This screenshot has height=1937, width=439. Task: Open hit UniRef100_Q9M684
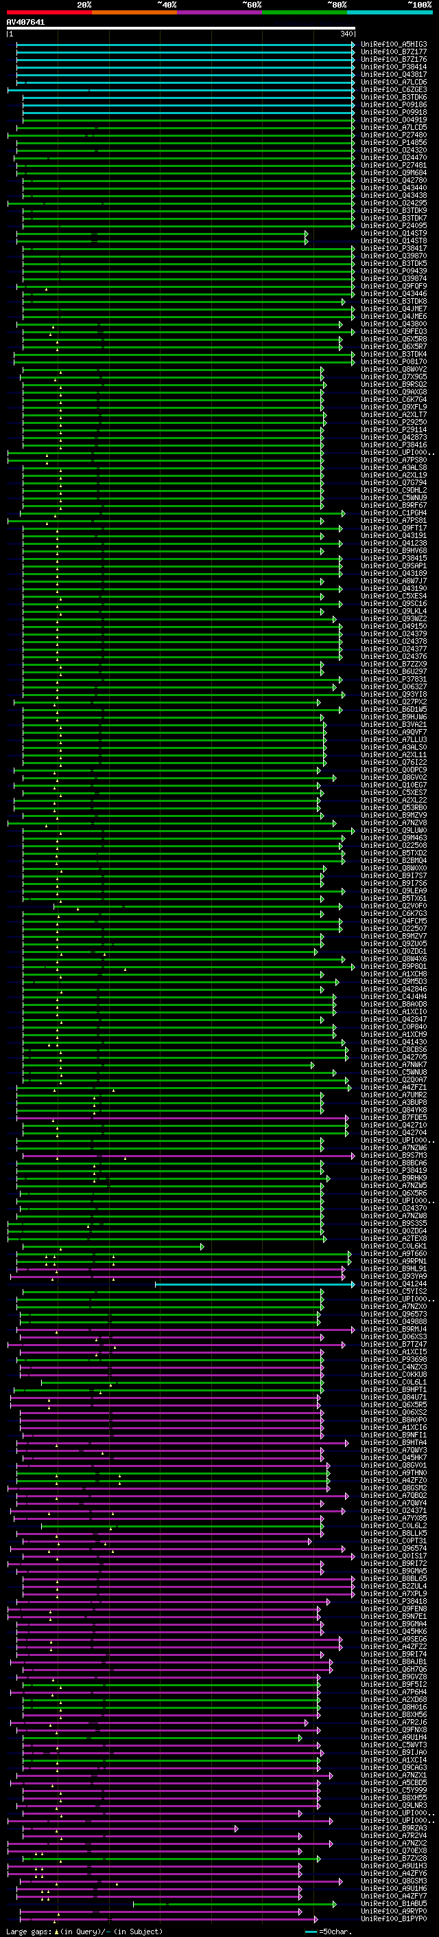tap(394, 173)
